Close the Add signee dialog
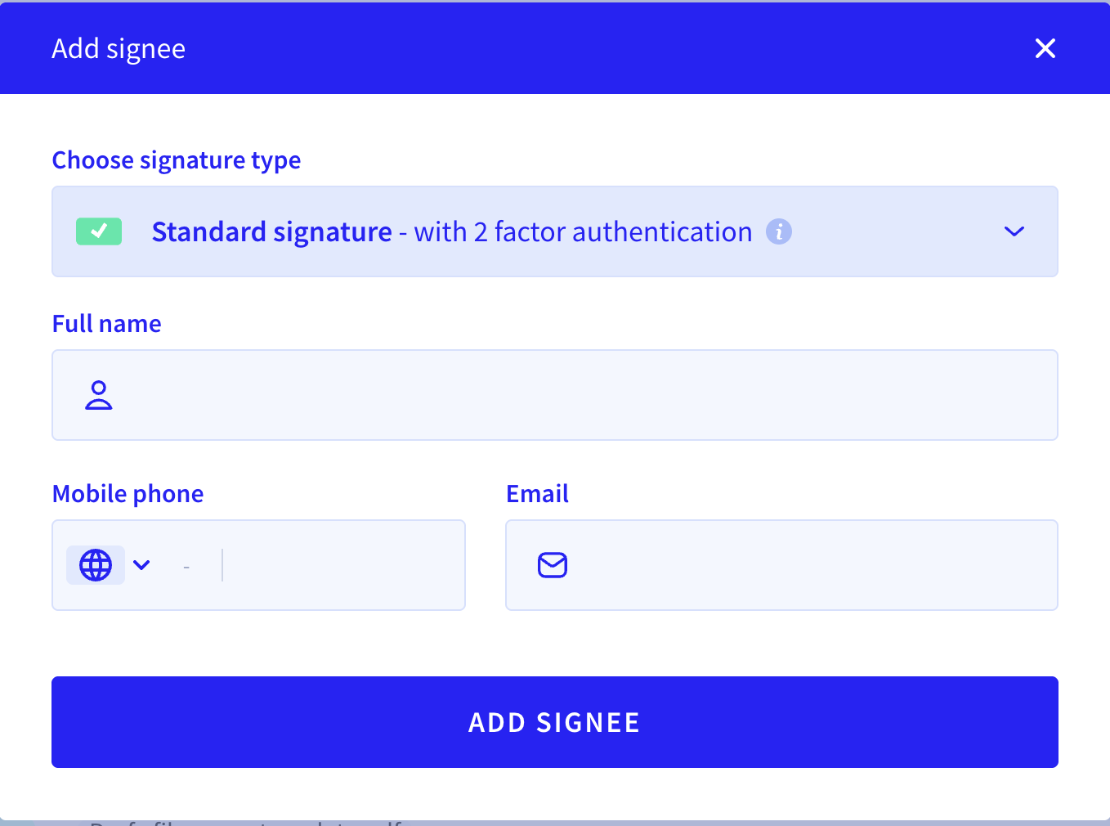 point(1045,48)
